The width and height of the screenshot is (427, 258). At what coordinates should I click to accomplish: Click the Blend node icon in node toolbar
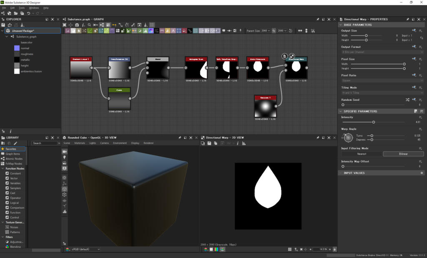coord(73,31)
